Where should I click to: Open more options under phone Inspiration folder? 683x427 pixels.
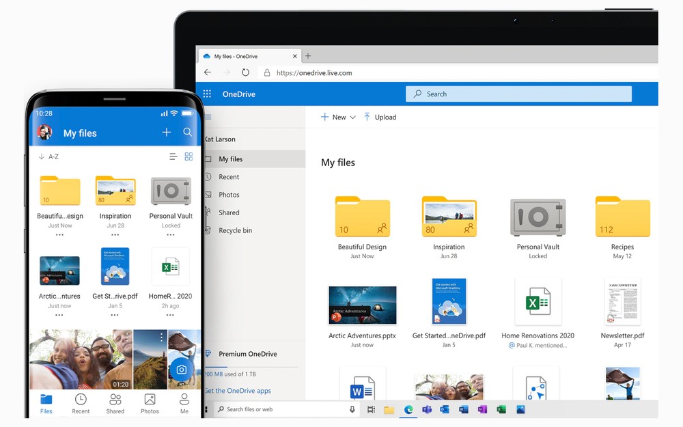pos(115,235)
